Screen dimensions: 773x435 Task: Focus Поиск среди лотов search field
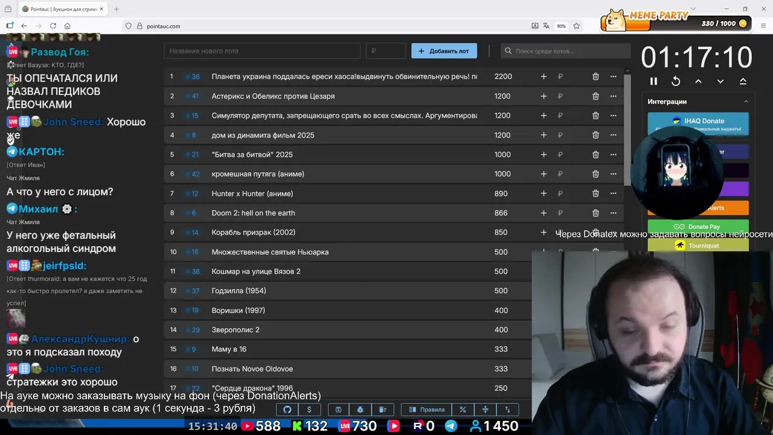coord(566,51)
